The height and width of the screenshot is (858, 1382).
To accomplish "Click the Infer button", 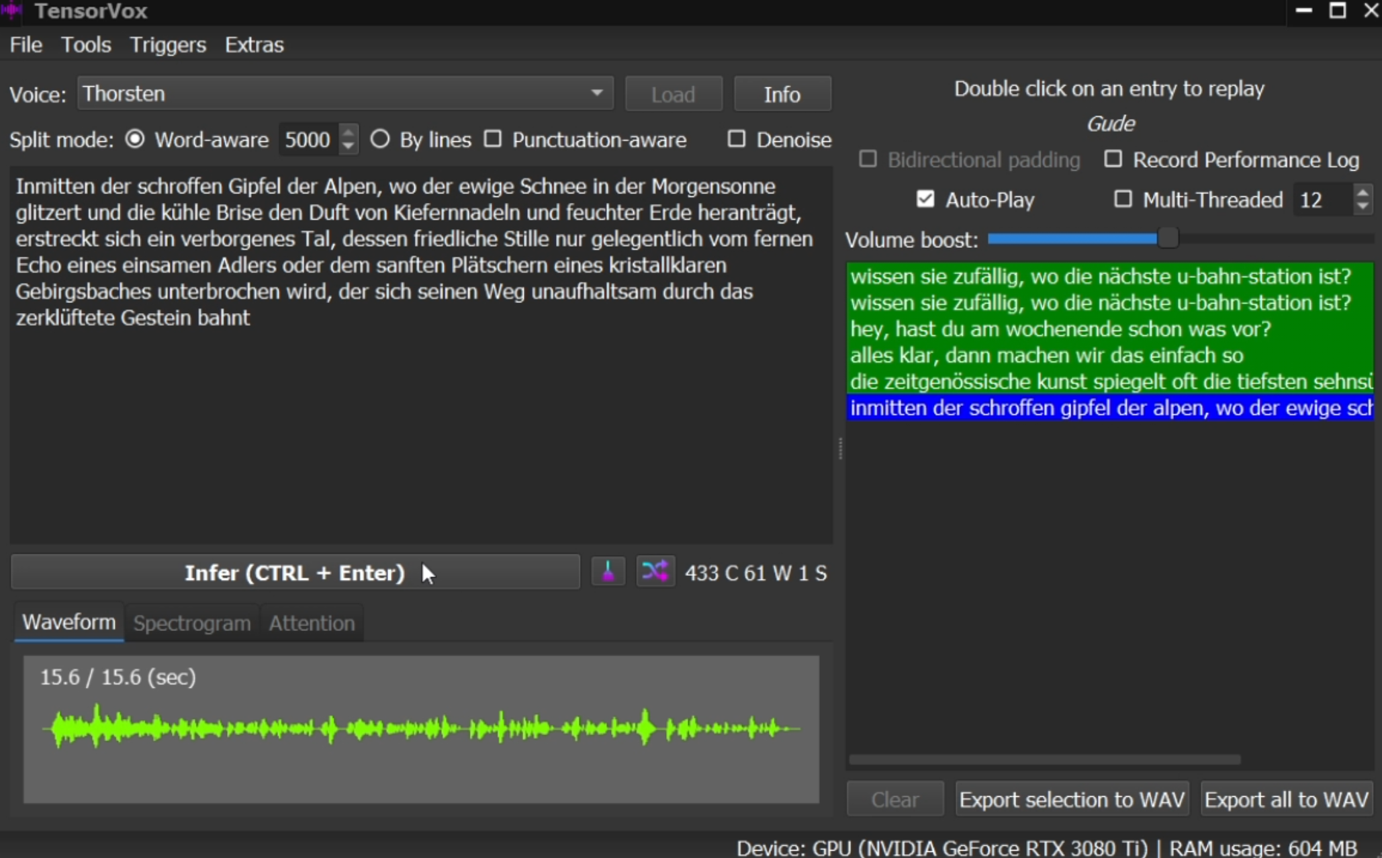I will coord(295,572).
